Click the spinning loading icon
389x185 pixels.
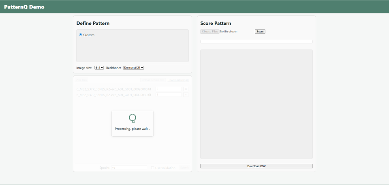click(132, 118)
